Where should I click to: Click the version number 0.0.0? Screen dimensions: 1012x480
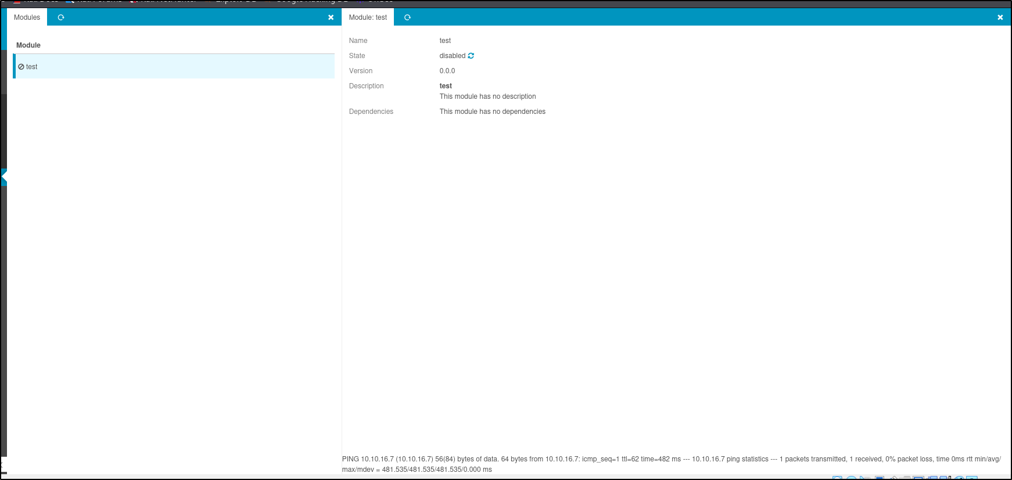pos(447,71)
